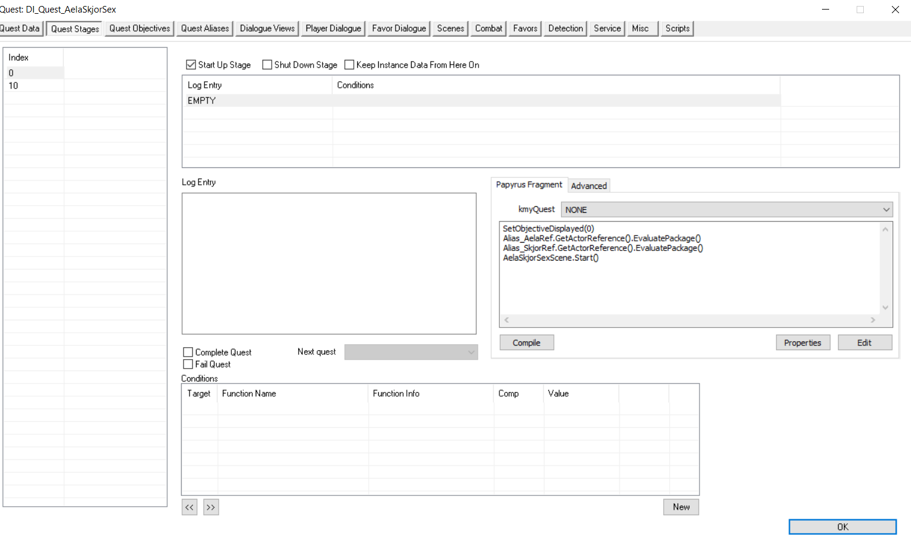Image resolution: width=911 pixels, height=539 pixels.
Task: Add a New condition
Action: (x=681, y=507)
